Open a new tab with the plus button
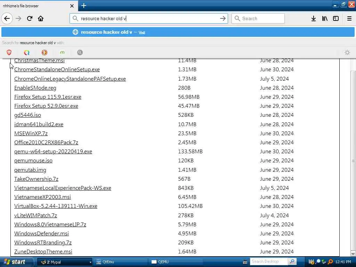 (83, 6)
